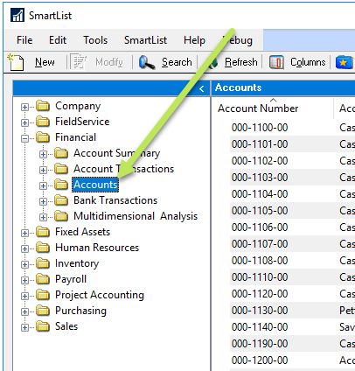Screen dimensions: 355x371
Task: Expand the Sales tree node
Action: coord(24,327)
